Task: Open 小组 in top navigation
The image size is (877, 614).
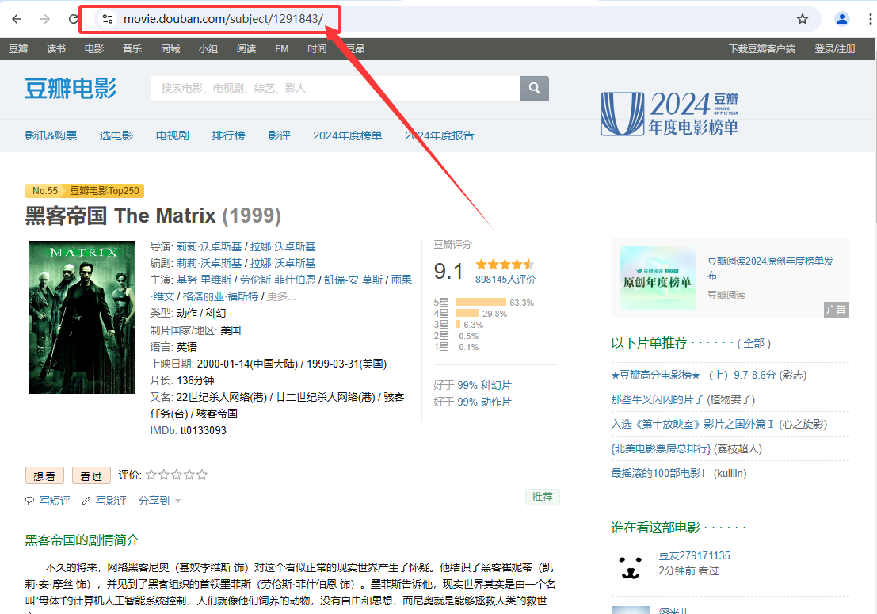Action: pos(208,49)
